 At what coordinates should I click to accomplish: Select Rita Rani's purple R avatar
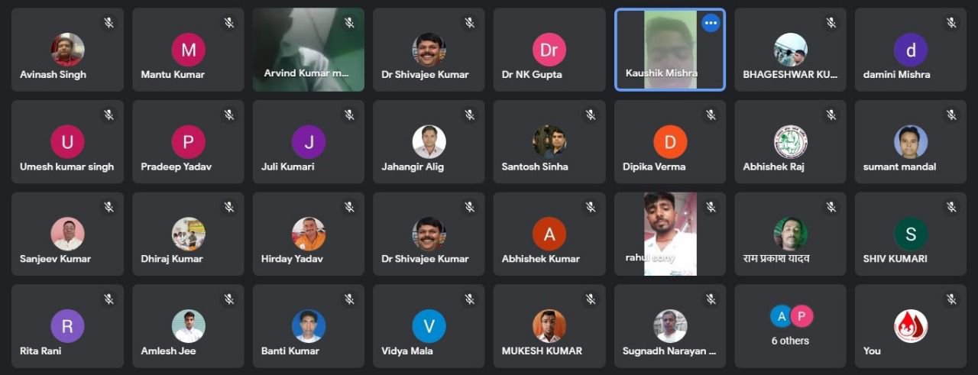click(x=67, y=326)
